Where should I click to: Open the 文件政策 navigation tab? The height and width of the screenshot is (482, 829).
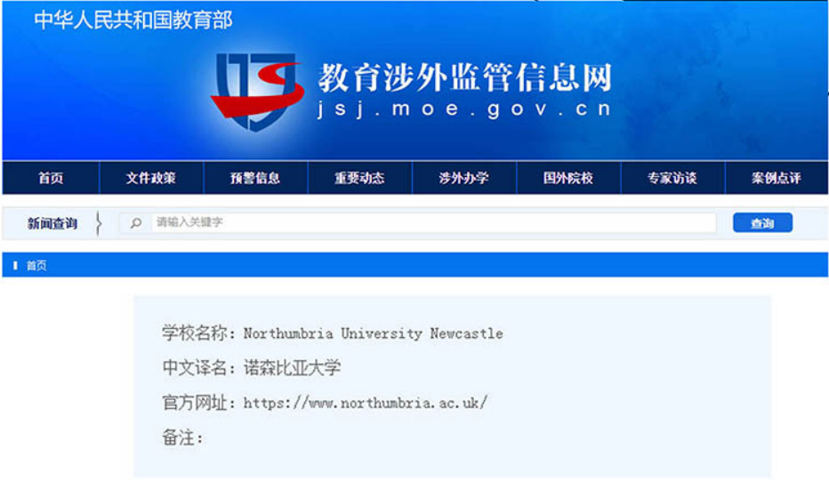click(151, 178)
